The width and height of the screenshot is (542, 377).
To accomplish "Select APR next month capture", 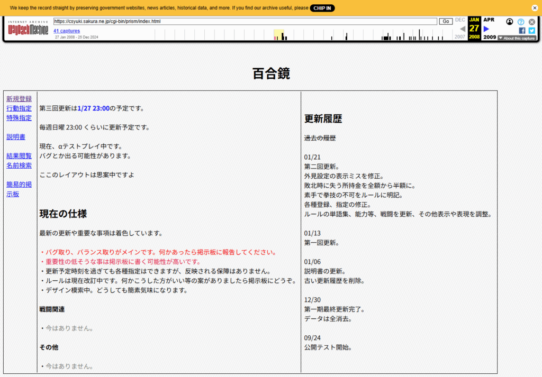I will [489, 20].
